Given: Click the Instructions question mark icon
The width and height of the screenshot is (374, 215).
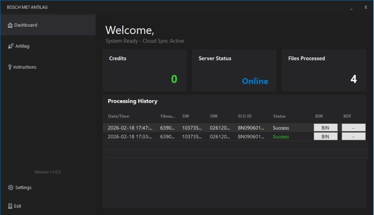Looking at the screenshot, I should pyautogui.click(x=10, y=67).
